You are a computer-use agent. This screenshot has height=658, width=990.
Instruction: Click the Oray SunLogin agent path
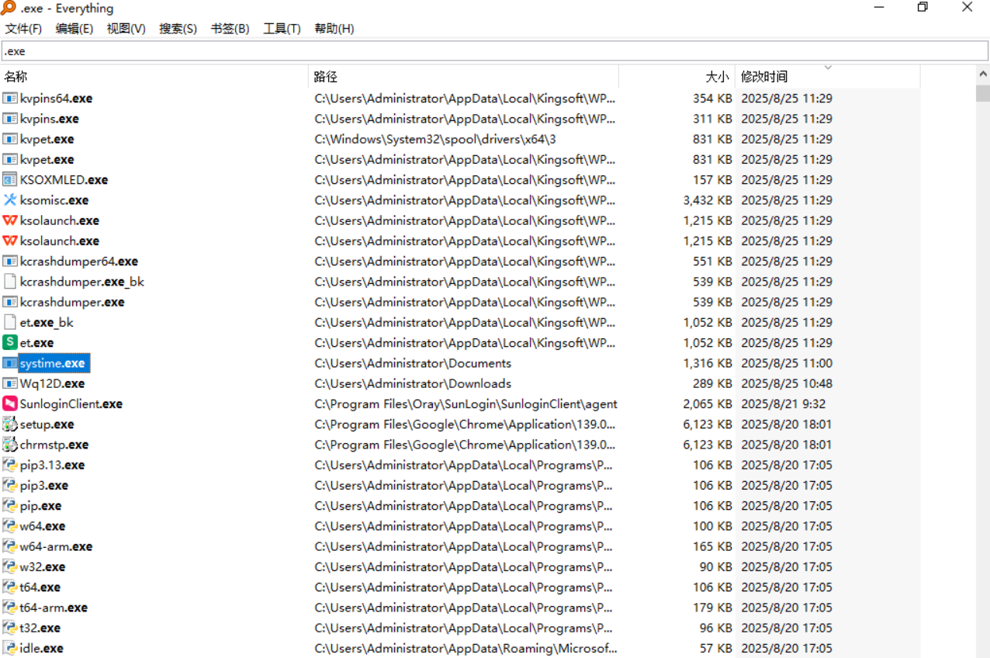click(466, 403)
